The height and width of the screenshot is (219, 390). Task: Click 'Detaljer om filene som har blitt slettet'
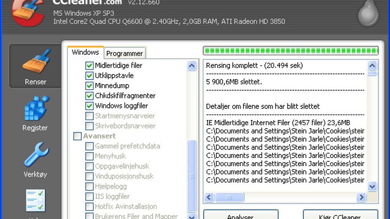pos(263,107)
